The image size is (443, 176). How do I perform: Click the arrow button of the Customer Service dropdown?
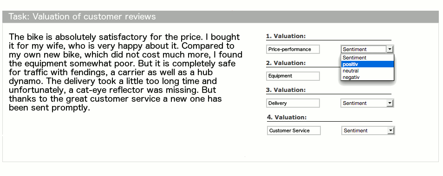tap(391, 130)
